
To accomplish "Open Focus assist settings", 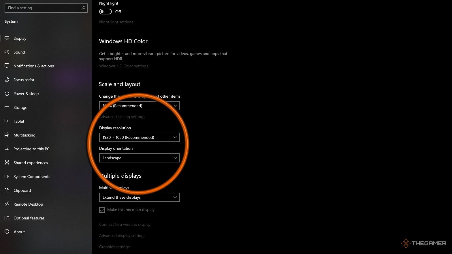I will (x=46, y=79).
